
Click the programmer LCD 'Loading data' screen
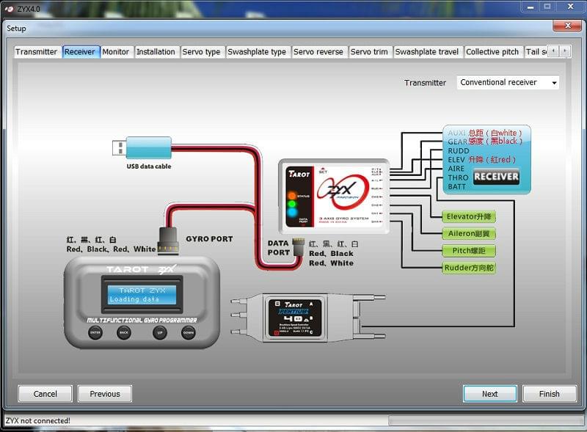pyautogui.click(x=142, y=295)
